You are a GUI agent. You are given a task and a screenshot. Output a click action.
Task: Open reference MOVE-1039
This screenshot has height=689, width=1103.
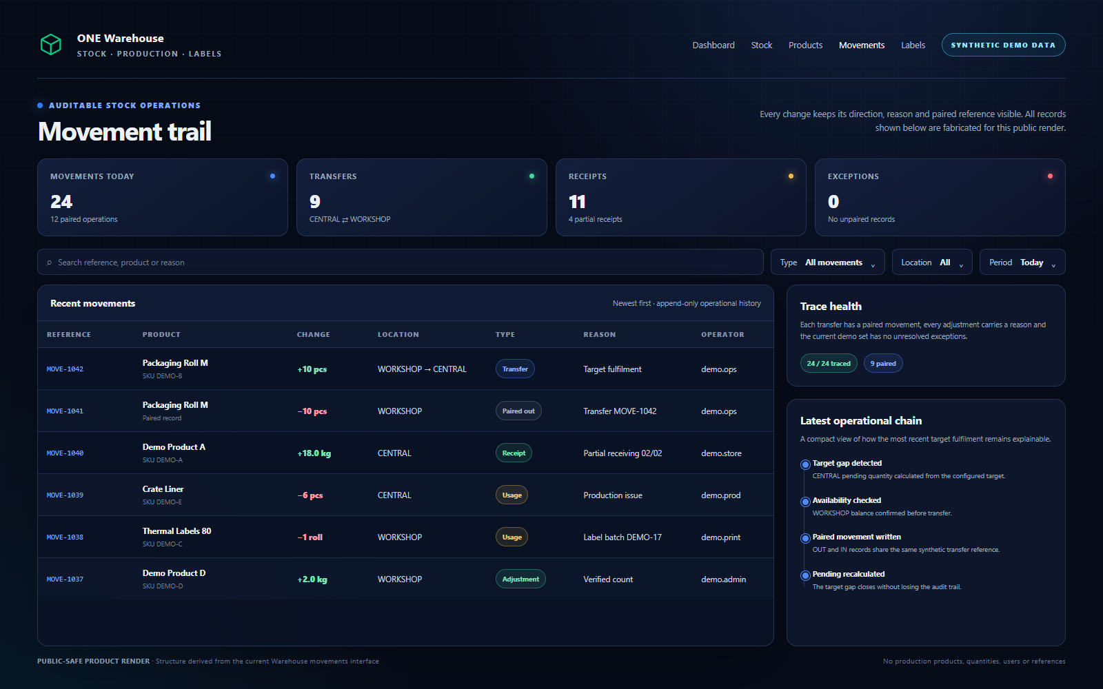tap(65, 495)
